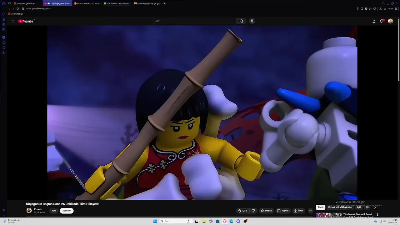Open the Windows Start menu
Image resolution: width=400 pixels, height=225 pixels.
[155, 221]
